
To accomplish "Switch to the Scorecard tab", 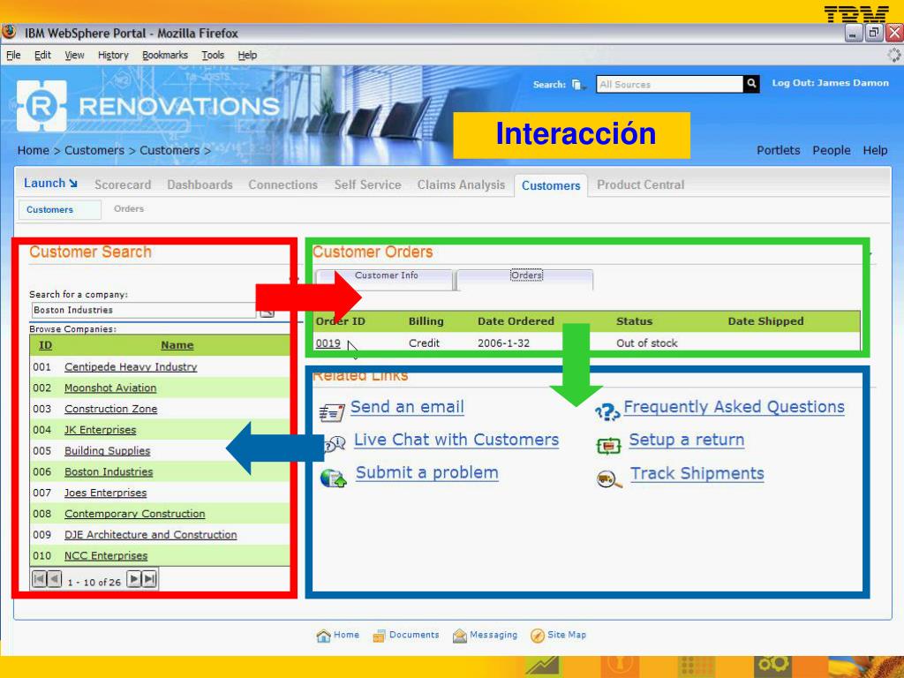I will [123, 185].
